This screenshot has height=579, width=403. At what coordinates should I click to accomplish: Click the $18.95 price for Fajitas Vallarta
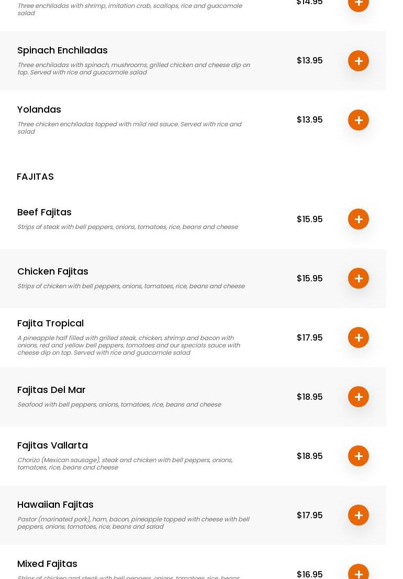click(x=309, y=456)
